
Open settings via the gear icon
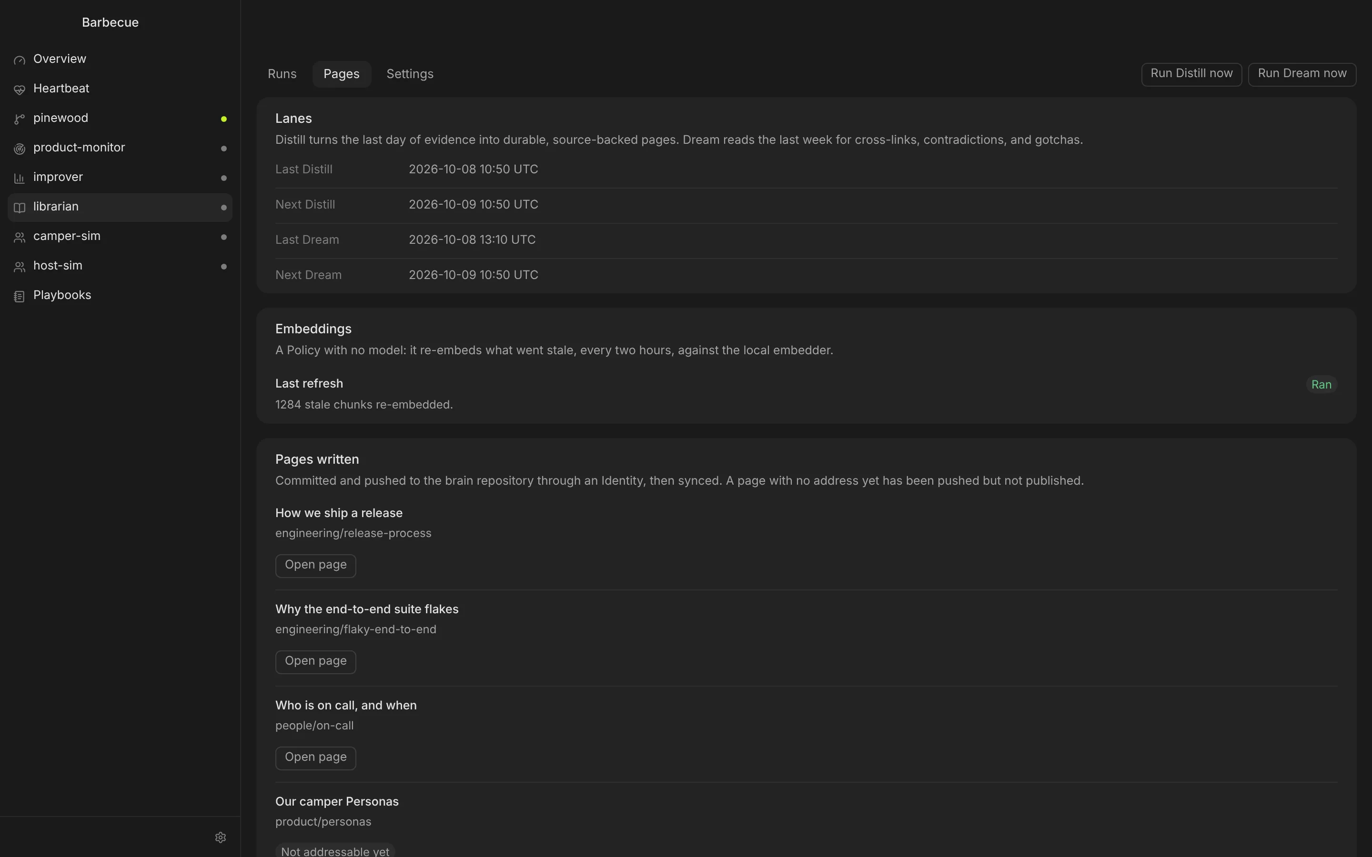(221, 837)
